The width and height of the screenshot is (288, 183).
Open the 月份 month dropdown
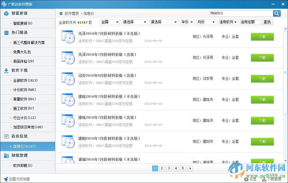(206, 22)
